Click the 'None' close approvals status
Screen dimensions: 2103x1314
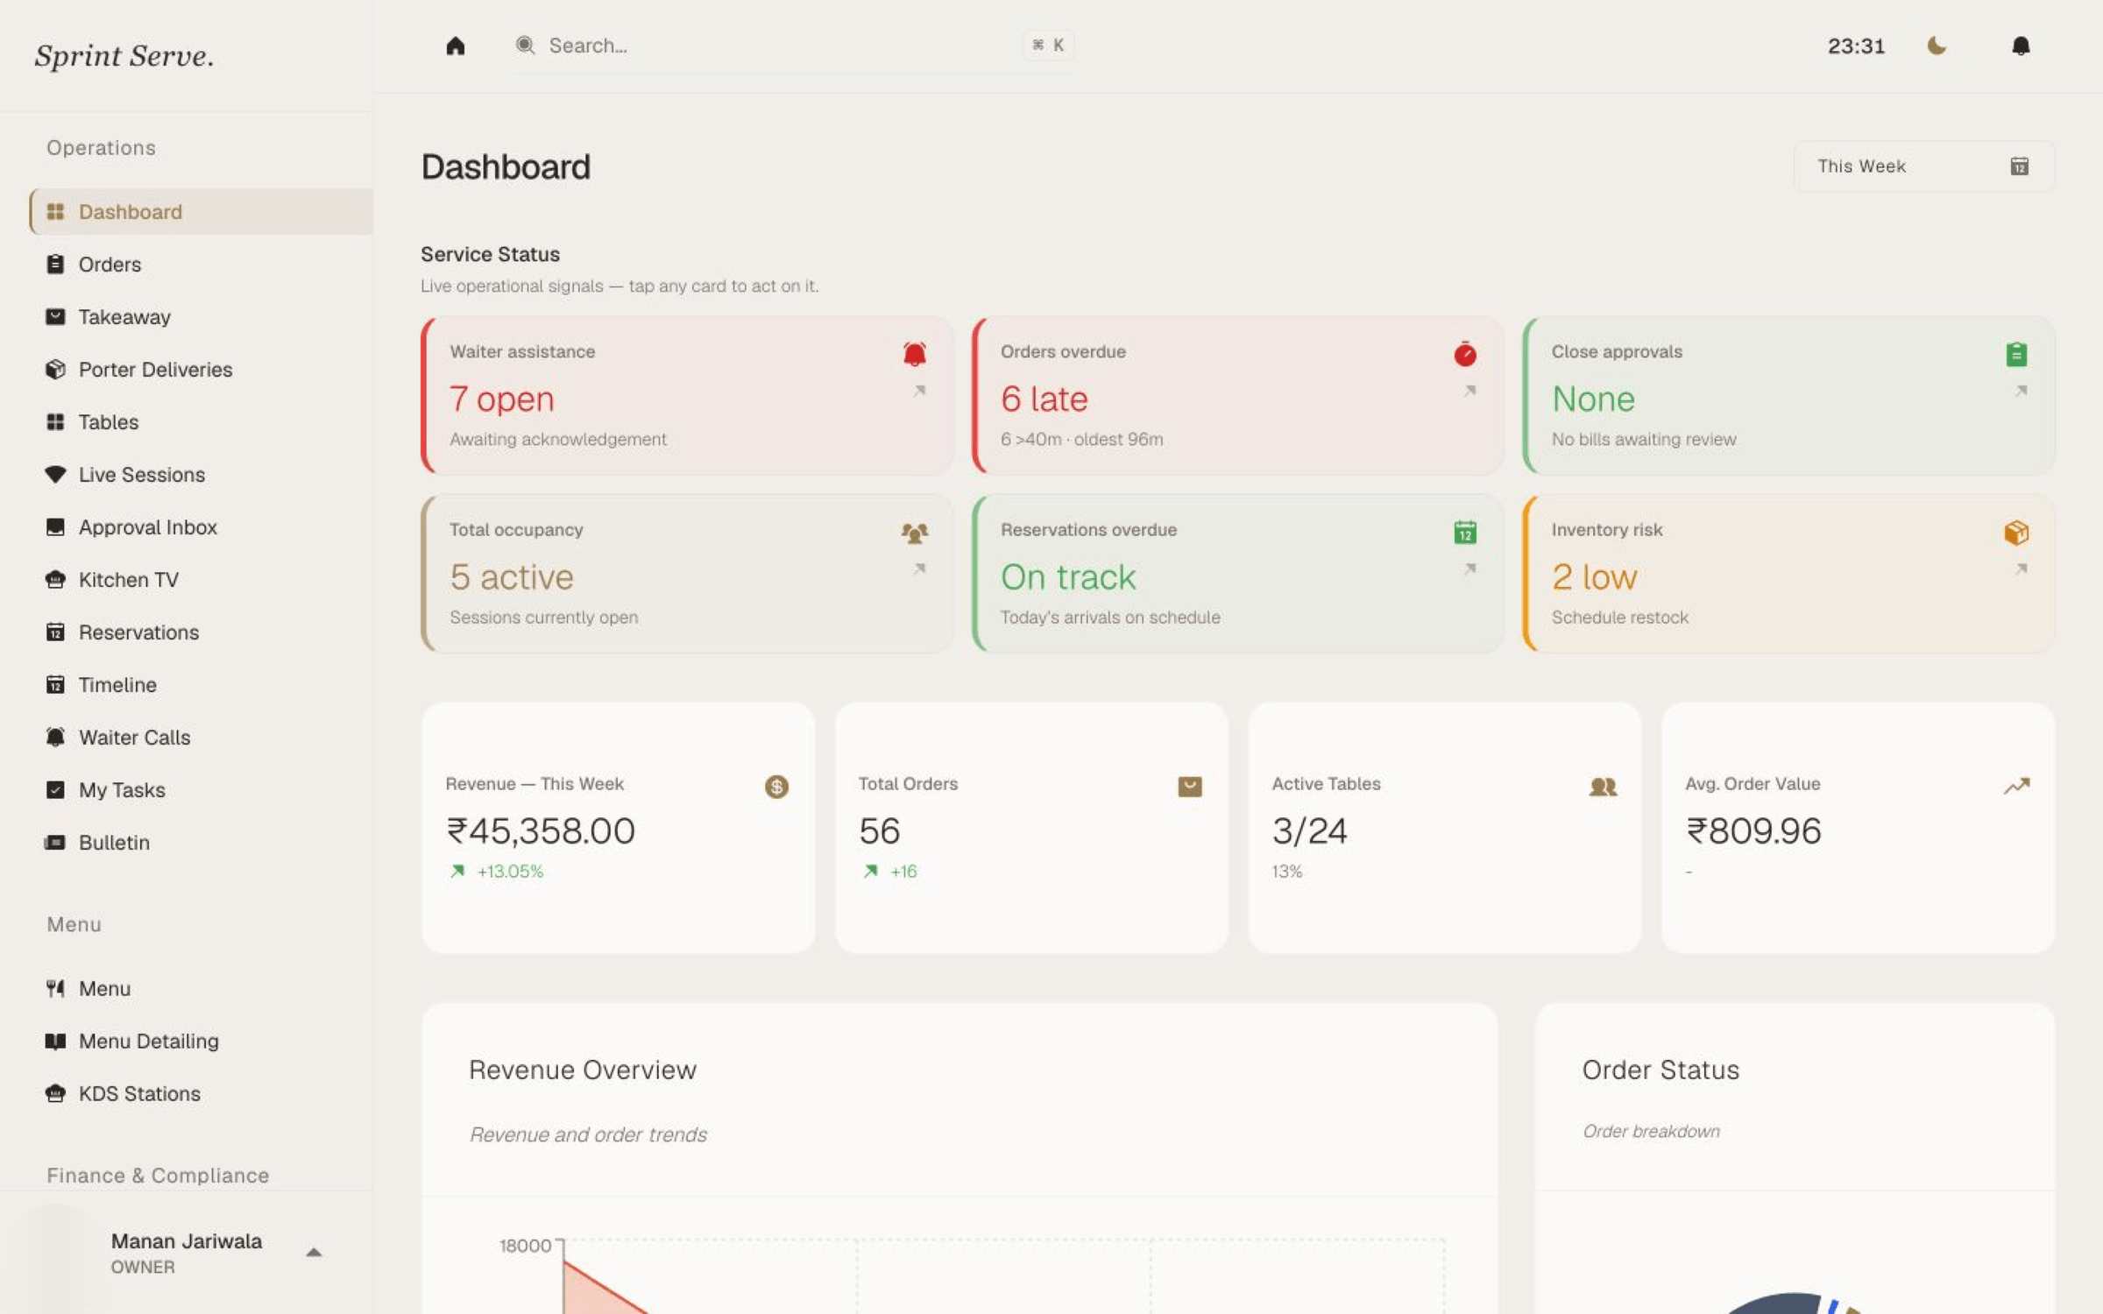tap(1593, 399)
